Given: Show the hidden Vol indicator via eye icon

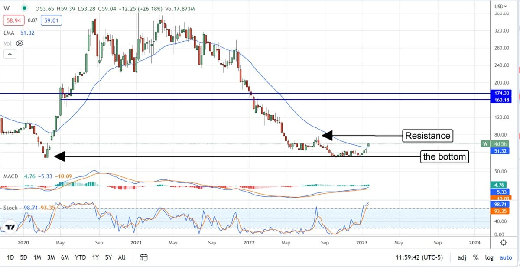Looking at the screenshot, I should pyautogui.click(x=19, y=43).
